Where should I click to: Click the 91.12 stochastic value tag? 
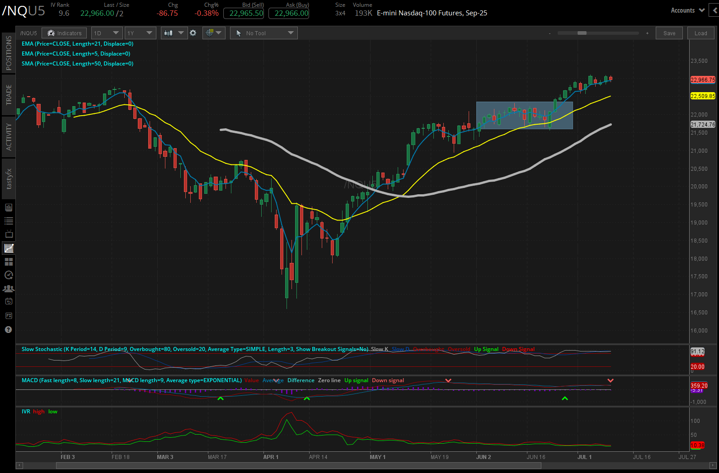(697, 351)
